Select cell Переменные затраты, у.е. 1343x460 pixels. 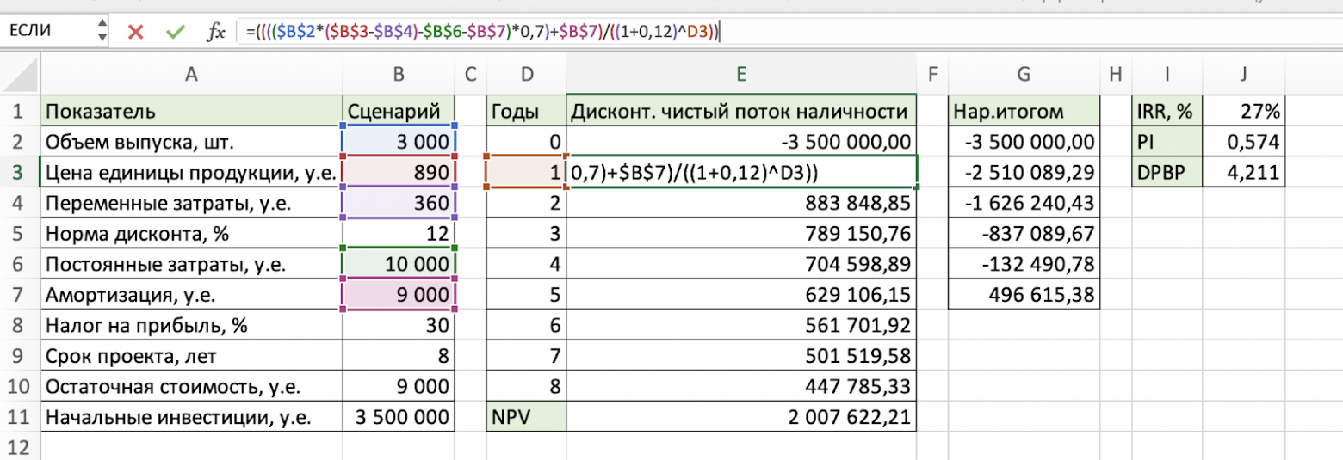click(191, 203)
